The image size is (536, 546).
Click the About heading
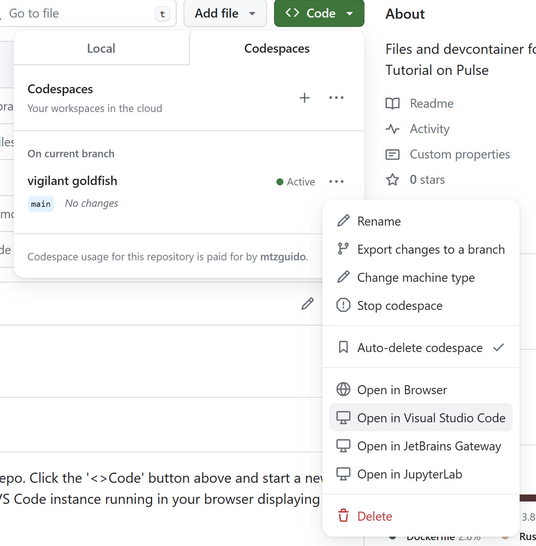pyautogui.click(x=405, y=14)
